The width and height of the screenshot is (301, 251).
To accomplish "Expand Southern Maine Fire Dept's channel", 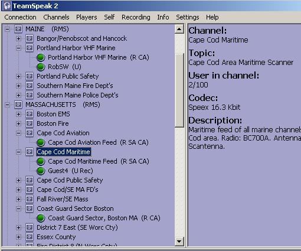I will [18, 86].
